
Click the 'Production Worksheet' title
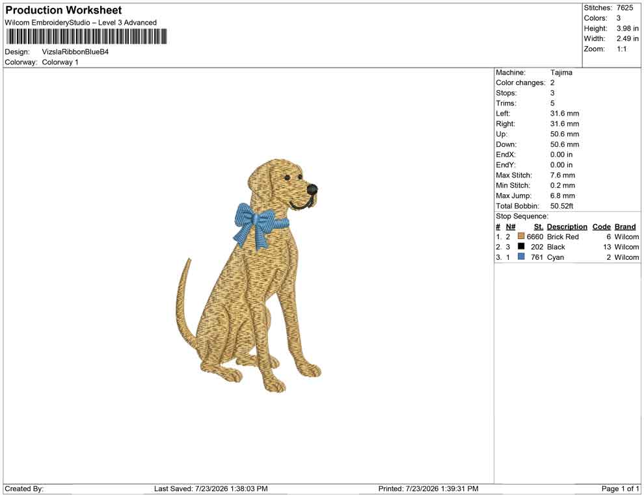click(64, 10)
